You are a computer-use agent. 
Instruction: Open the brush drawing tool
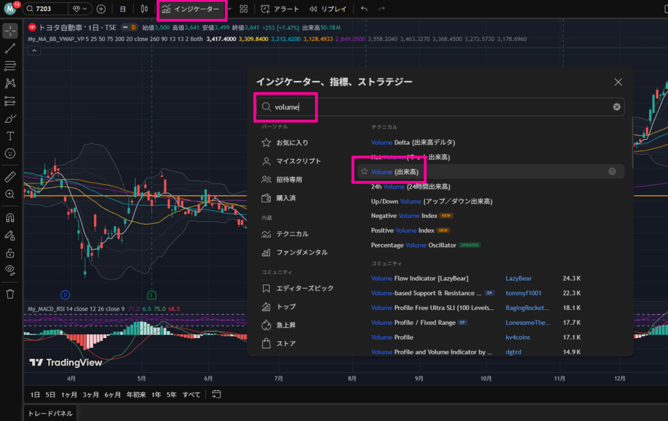click(10, 119)
